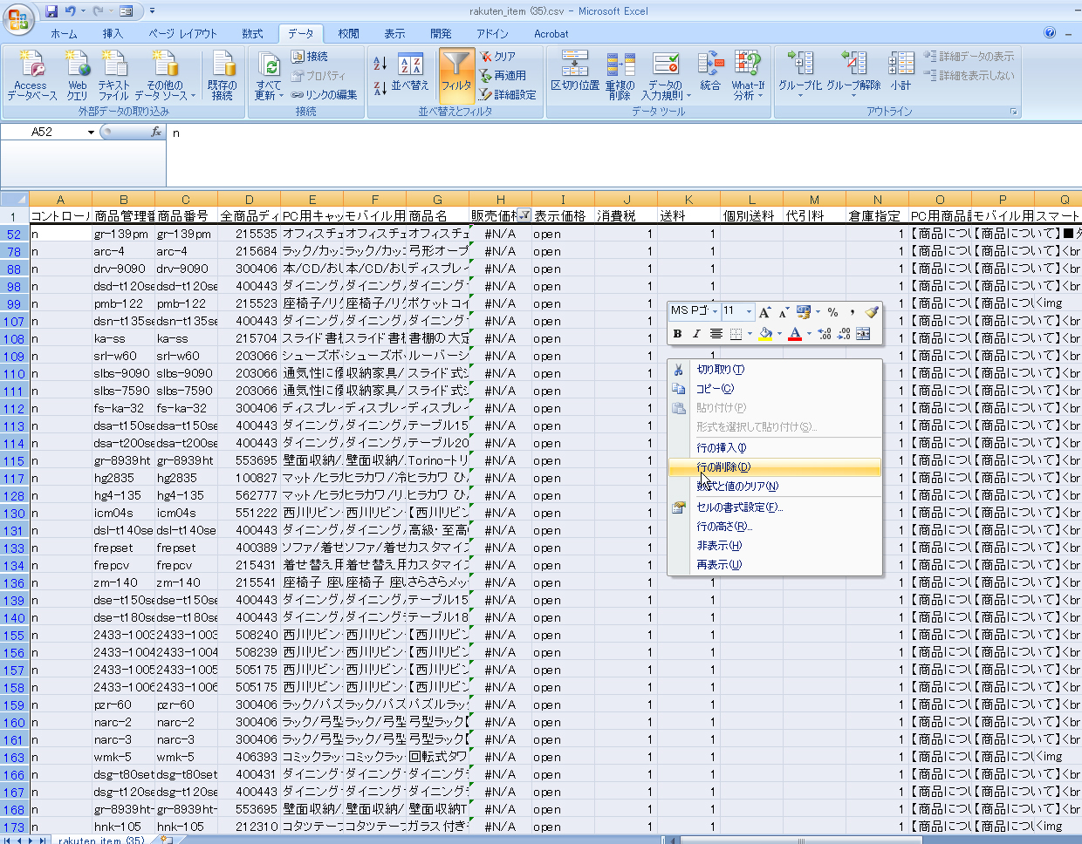Viewport: 1082px width, 844px height.
Task: Toggle the Filter (フィルタ) button
Action: [x=455, y=75]
